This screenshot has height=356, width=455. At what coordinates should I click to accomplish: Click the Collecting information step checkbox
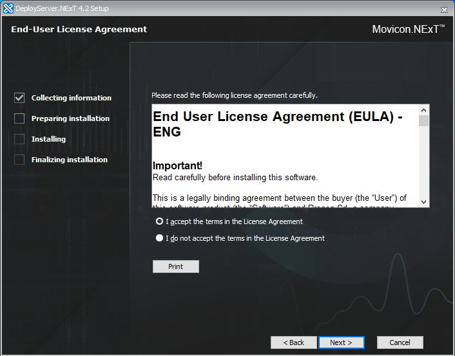[19, 98]
